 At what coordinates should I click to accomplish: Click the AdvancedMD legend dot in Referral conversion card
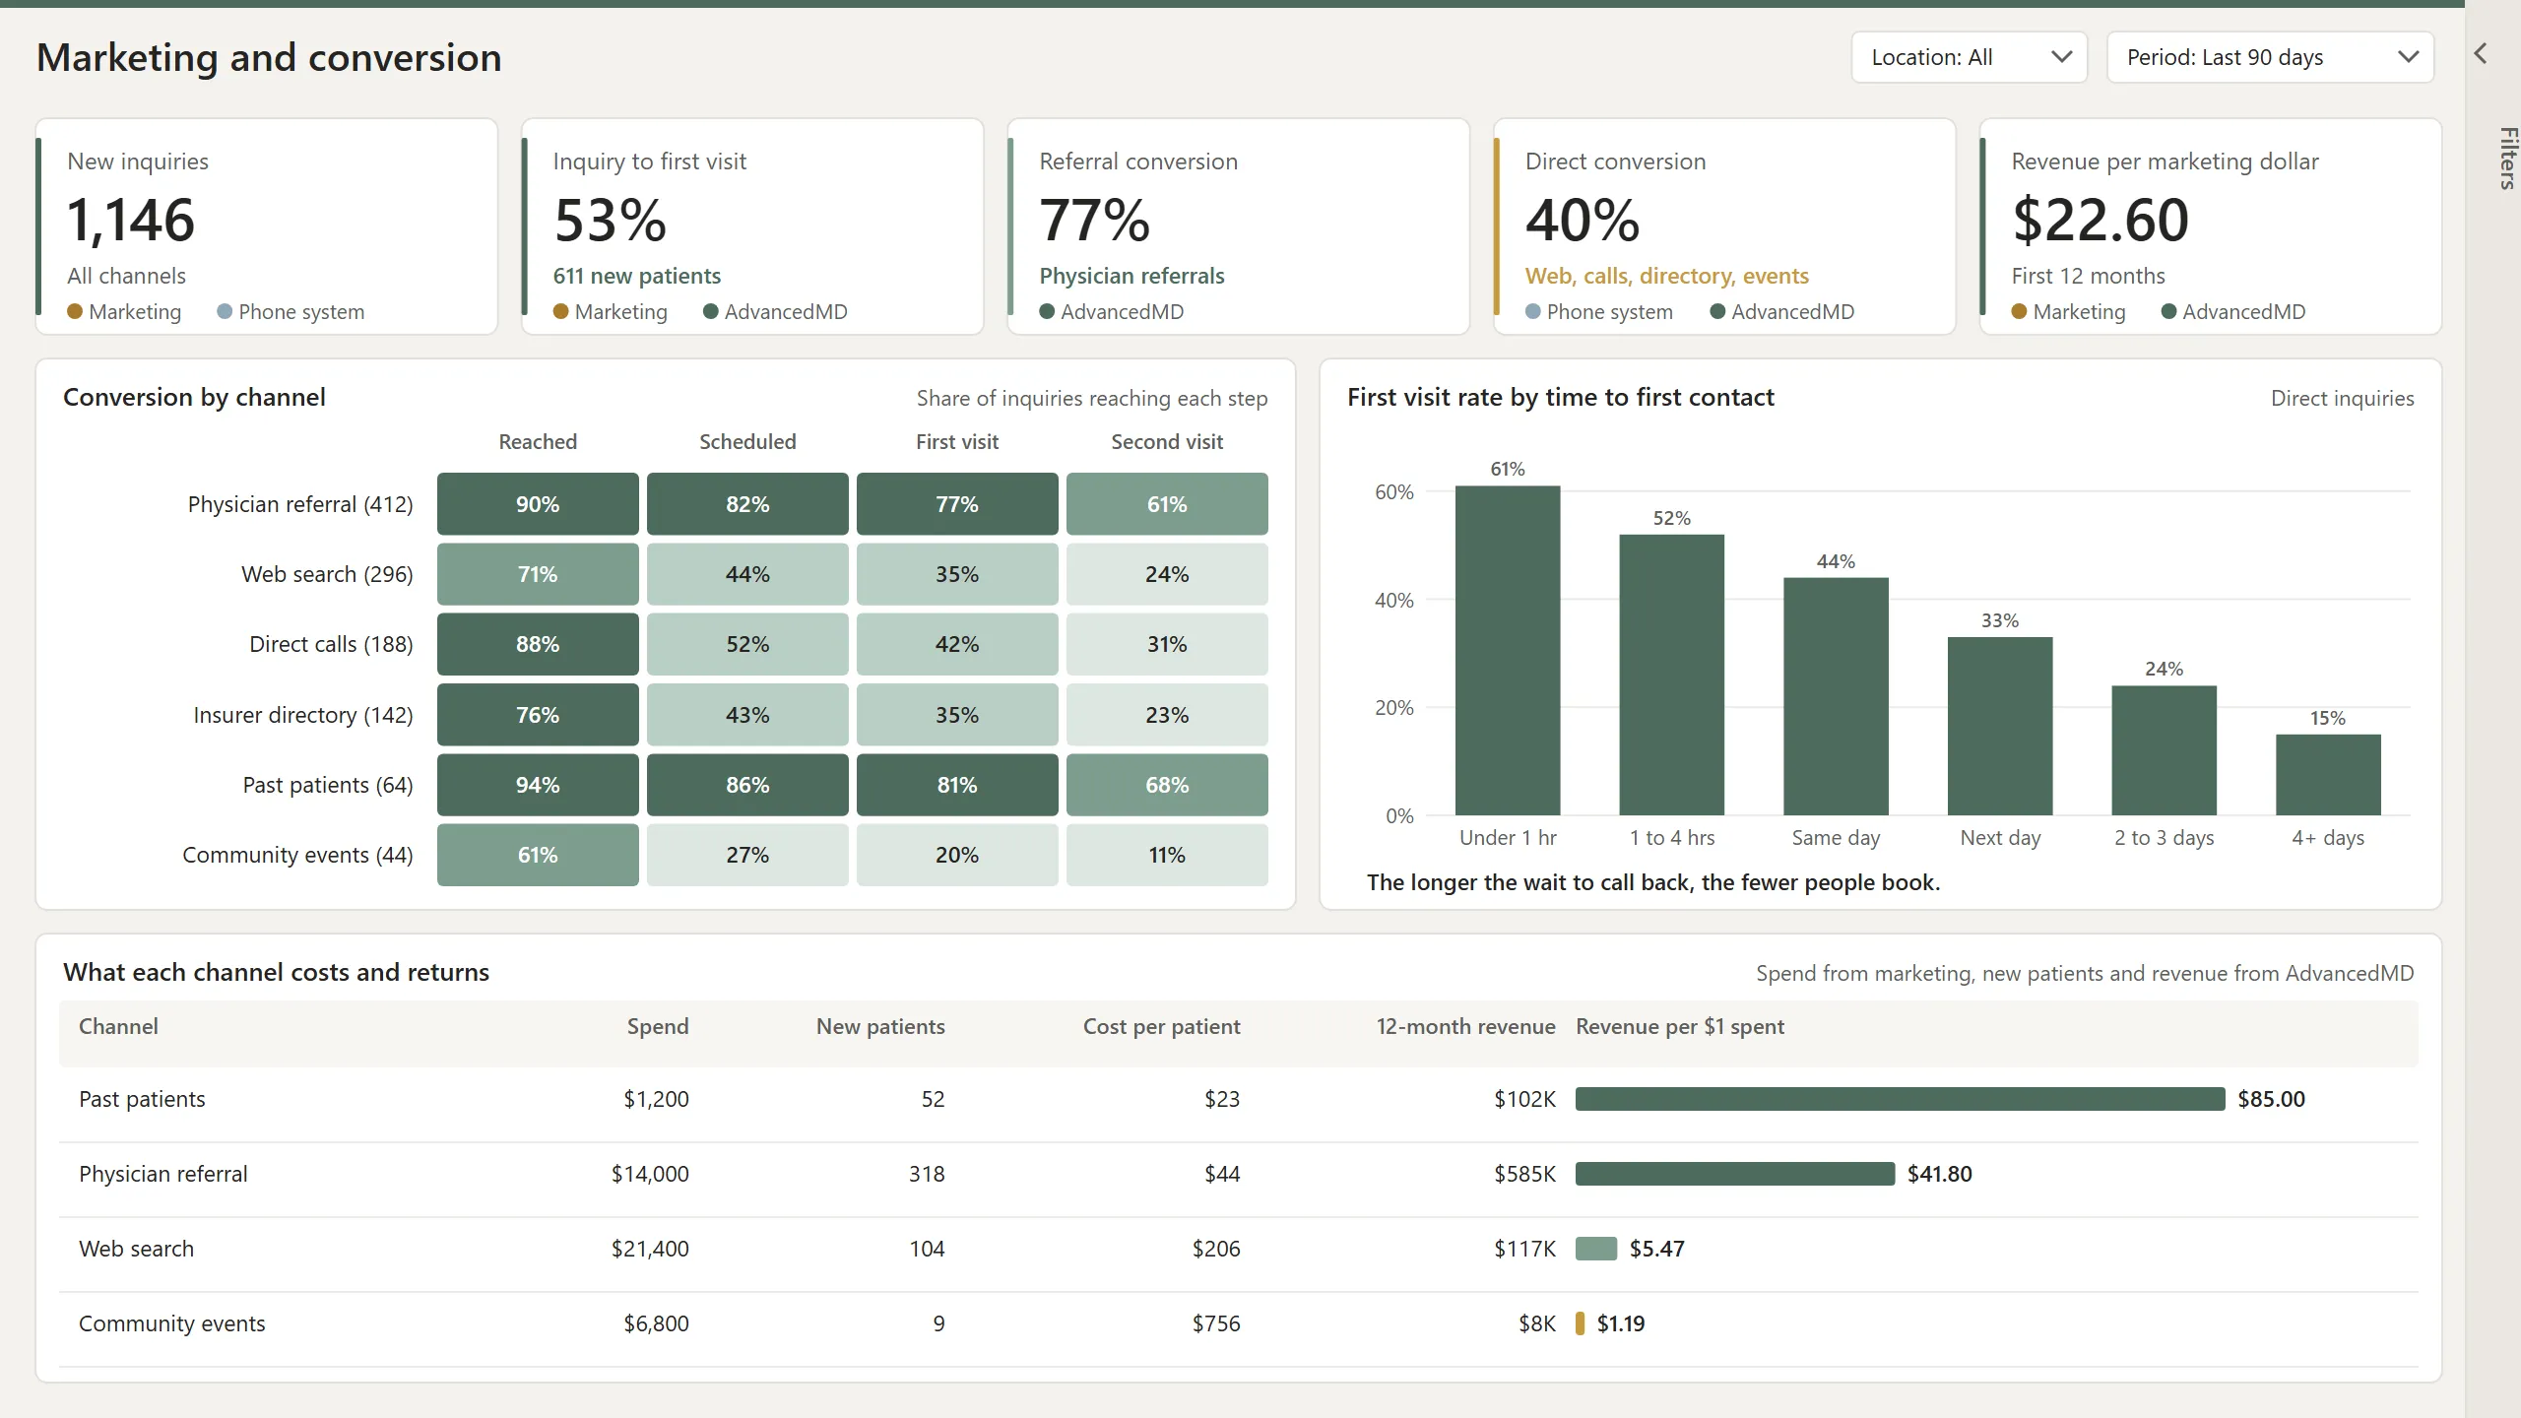[1048, 311]
